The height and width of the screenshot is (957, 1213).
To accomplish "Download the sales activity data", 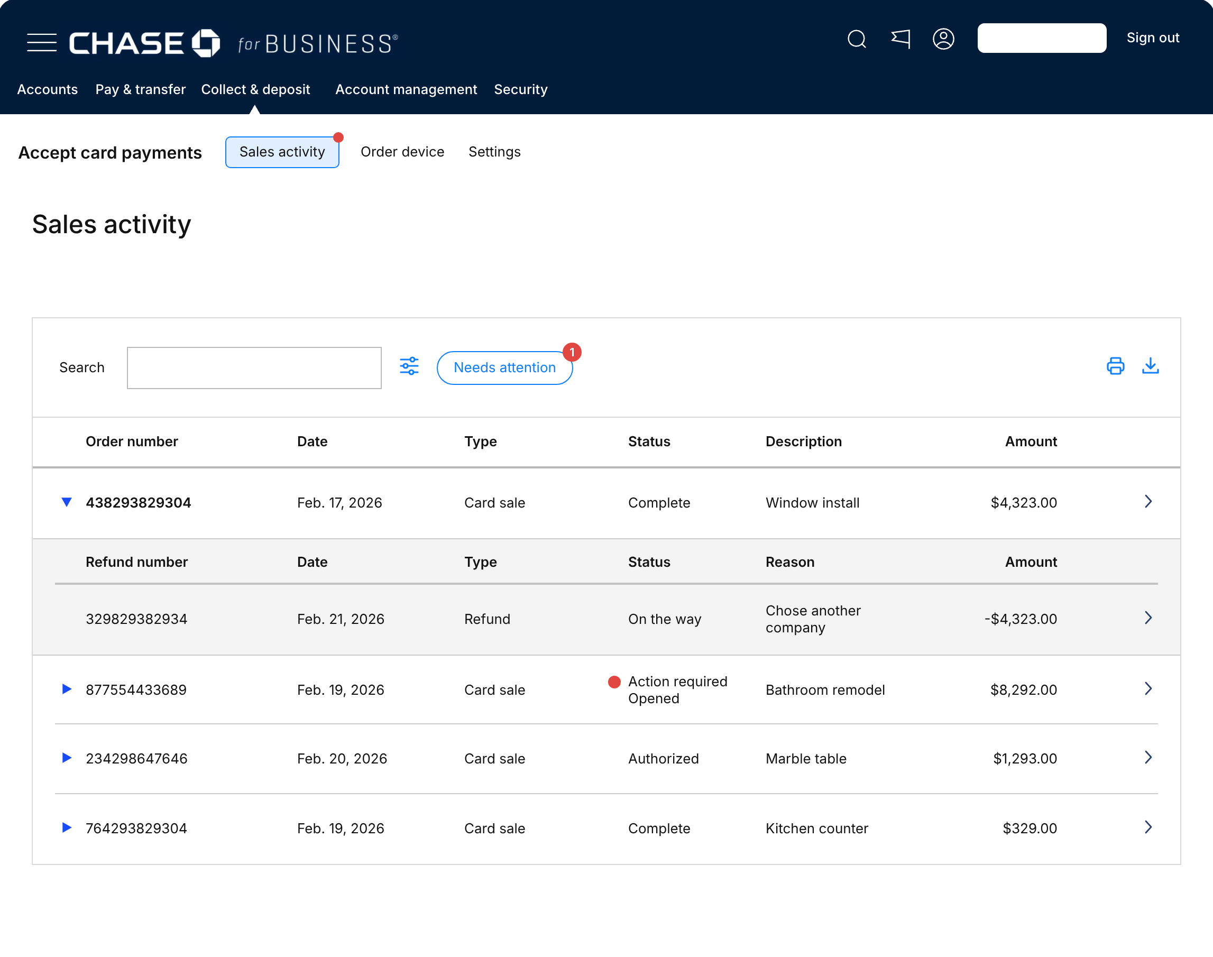I will (1150, 366).
